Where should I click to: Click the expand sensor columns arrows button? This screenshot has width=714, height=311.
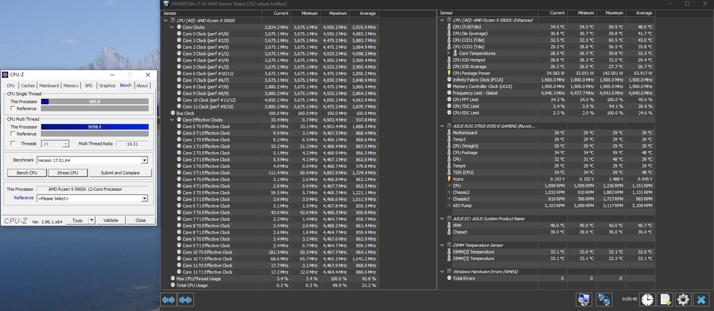click(x=169, y=300)
